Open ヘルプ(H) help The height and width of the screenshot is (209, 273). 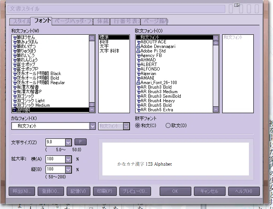click(x=244, y=191)
